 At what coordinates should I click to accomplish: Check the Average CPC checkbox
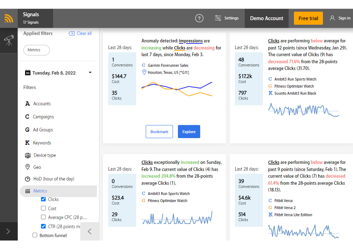pos(43,217)
